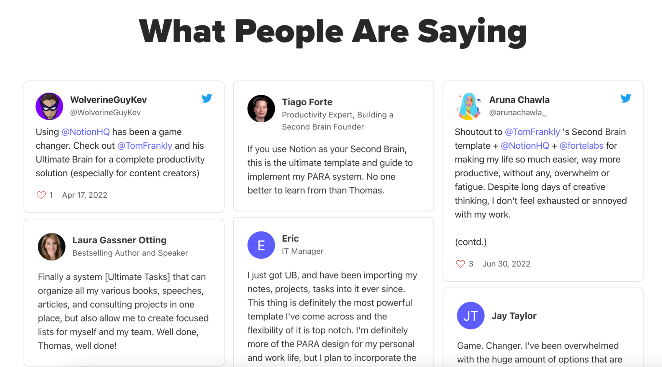Click Twitter bird icon on Aruna Chawla card
Screen dimensions: 662x367
(626, 98)
